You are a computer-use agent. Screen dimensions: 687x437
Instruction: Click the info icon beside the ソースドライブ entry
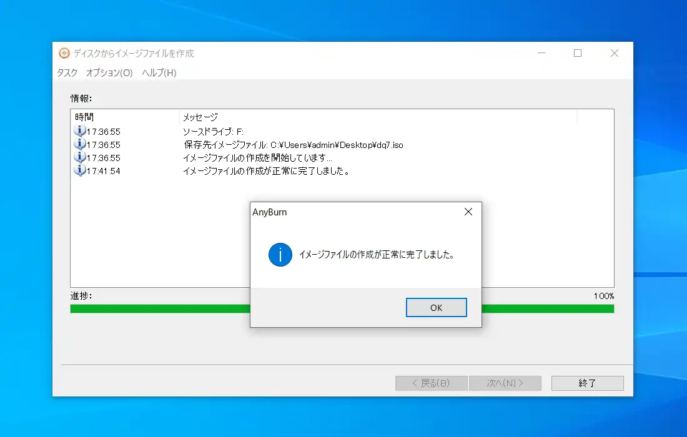pyautogui.click(x=80, y=131)
